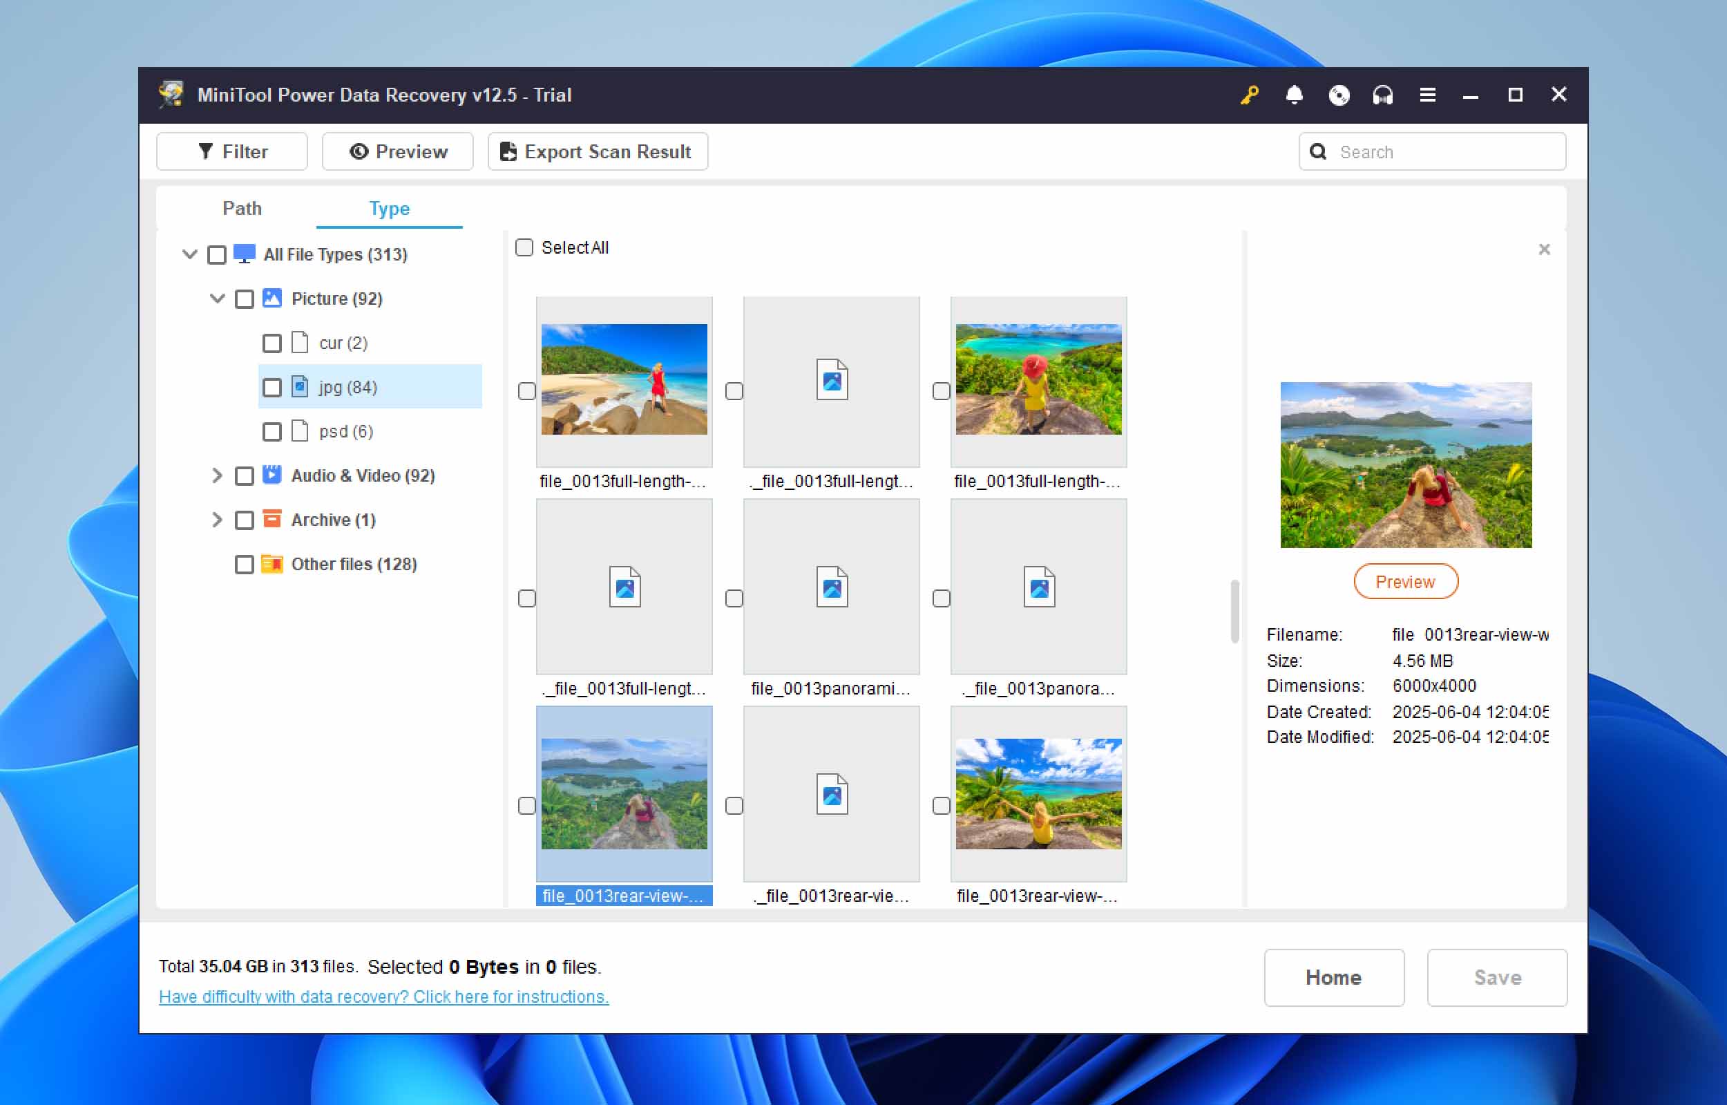
Task: Switch to the Path tab
Action: point(242,208)
